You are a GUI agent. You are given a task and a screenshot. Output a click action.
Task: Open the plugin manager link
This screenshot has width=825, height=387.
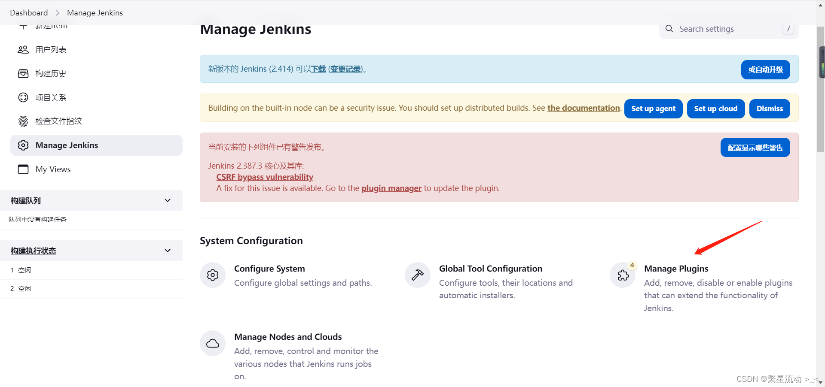pos(391,188)
